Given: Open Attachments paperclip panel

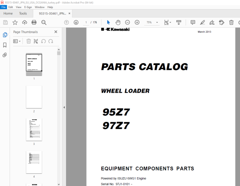Looking at the screenshot, I should (x=5, y=55).
